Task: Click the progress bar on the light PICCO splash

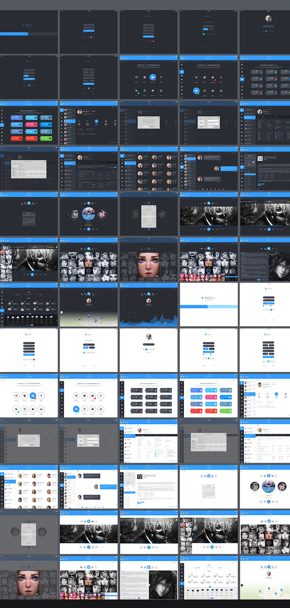Action: tap(209, 307)
